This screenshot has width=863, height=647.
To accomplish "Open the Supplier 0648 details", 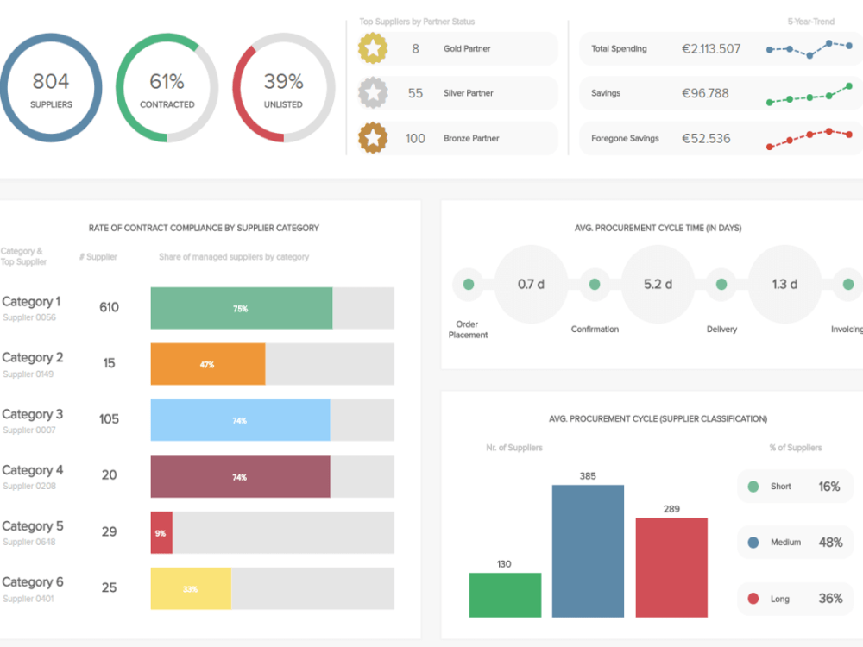I will 28,542.
